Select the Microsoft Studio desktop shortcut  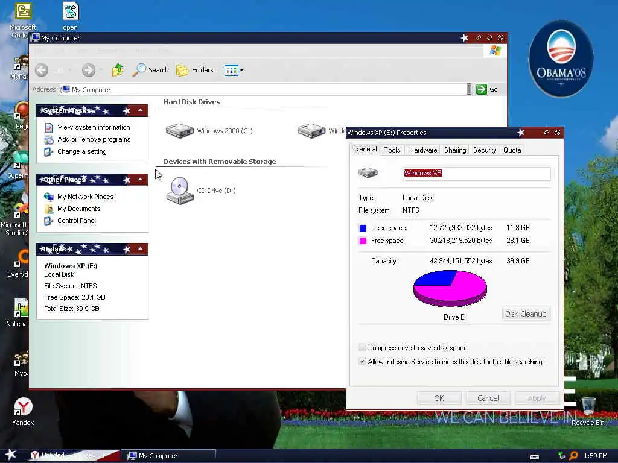pyautogui.click(x=14, y=219)
